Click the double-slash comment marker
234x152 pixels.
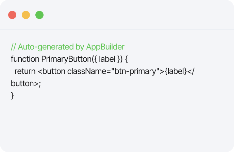point(13,46)
